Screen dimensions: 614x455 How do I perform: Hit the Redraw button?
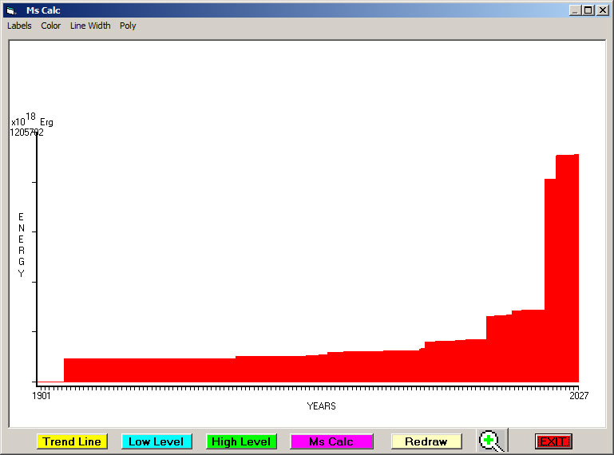coord(426,441)
